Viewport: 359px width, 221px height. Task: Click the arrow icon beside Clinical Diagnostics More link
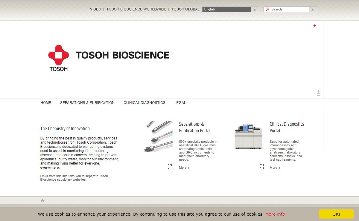click(261, 167)
